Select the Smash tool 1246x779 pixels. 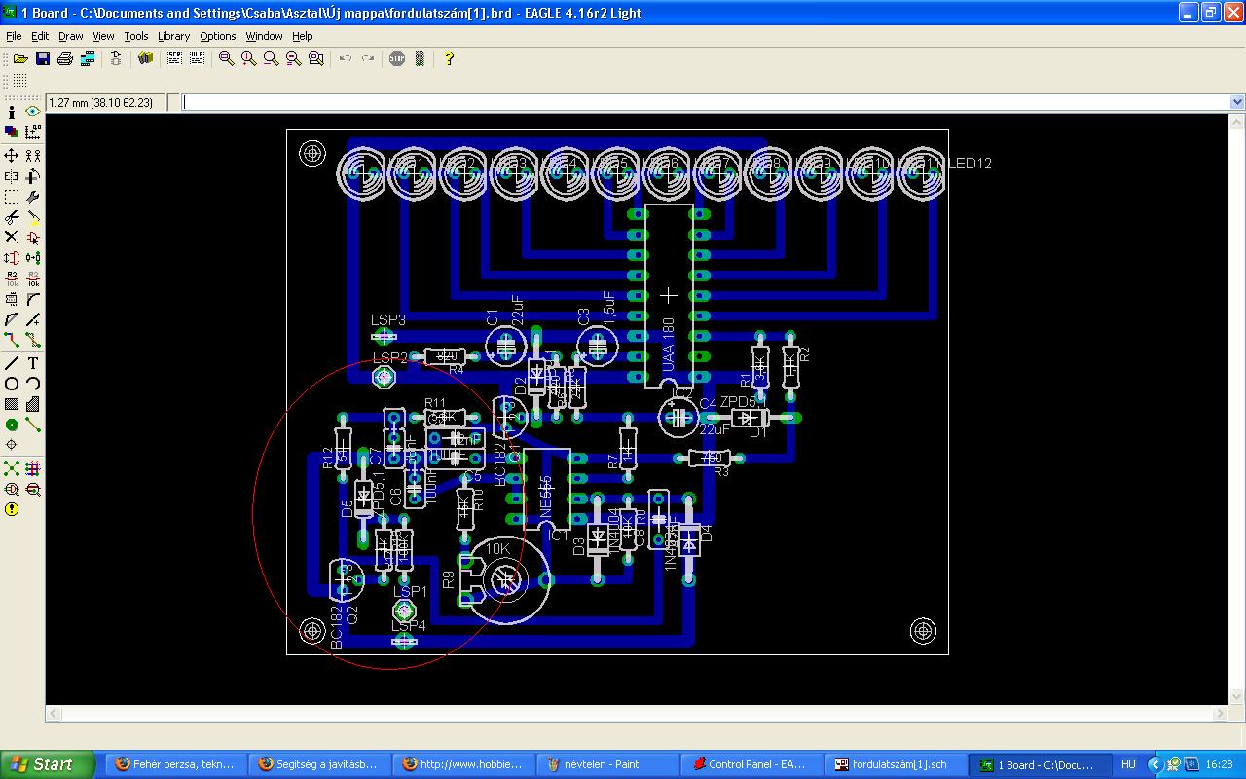tap(12, 299)
